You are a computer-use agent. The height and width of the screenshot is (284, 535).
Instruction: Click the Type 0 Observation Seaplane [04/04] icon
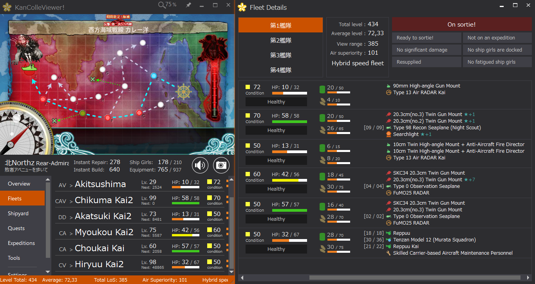click(x=389, y=186)
